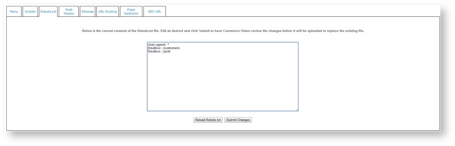Click the Submit Changes button
The width and height of the screenshot is (455, 146).
pyautogui.click(x=238, y=120)
